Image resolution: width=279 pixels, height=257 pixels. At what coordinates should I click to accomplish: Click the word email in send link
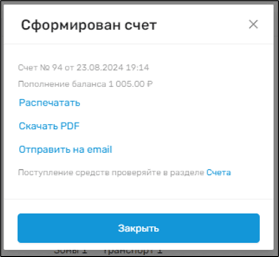pos(100,149)
